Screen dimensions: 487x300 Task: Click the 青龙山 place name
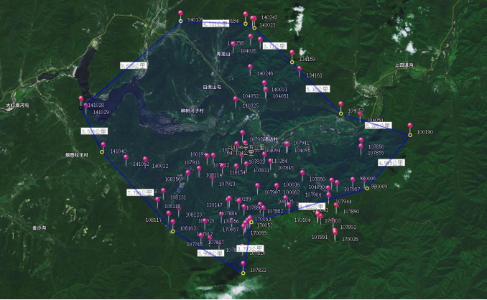pos(223,54)
